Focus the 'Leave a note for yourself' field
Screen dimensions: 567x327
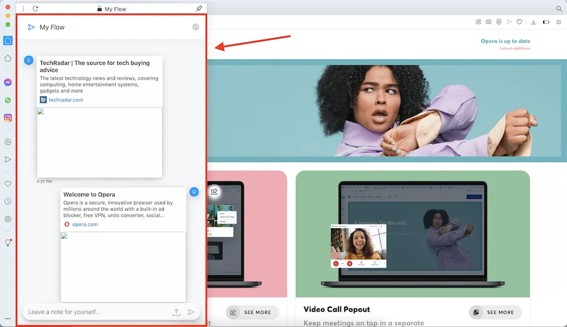tap(97, 312)
